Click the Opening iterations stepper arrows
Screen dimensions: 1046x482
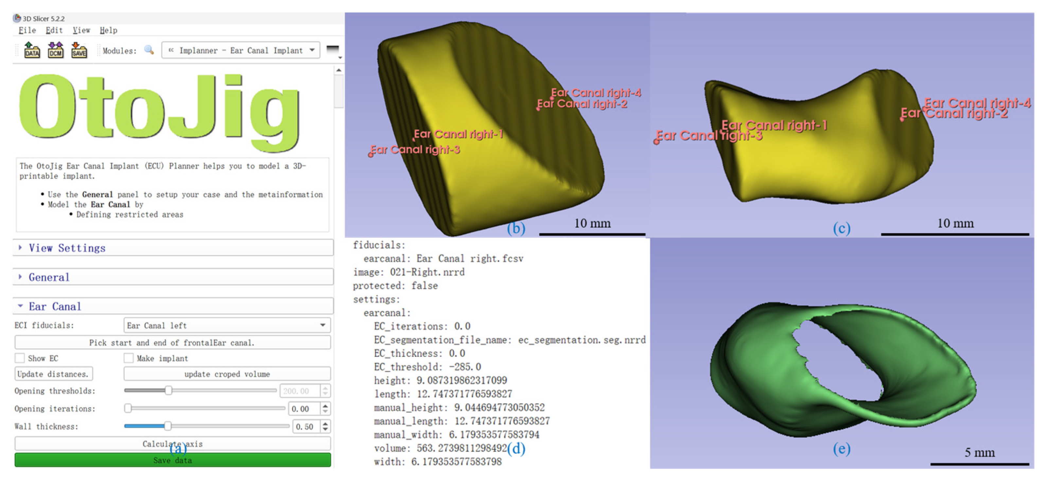[325, 408]
